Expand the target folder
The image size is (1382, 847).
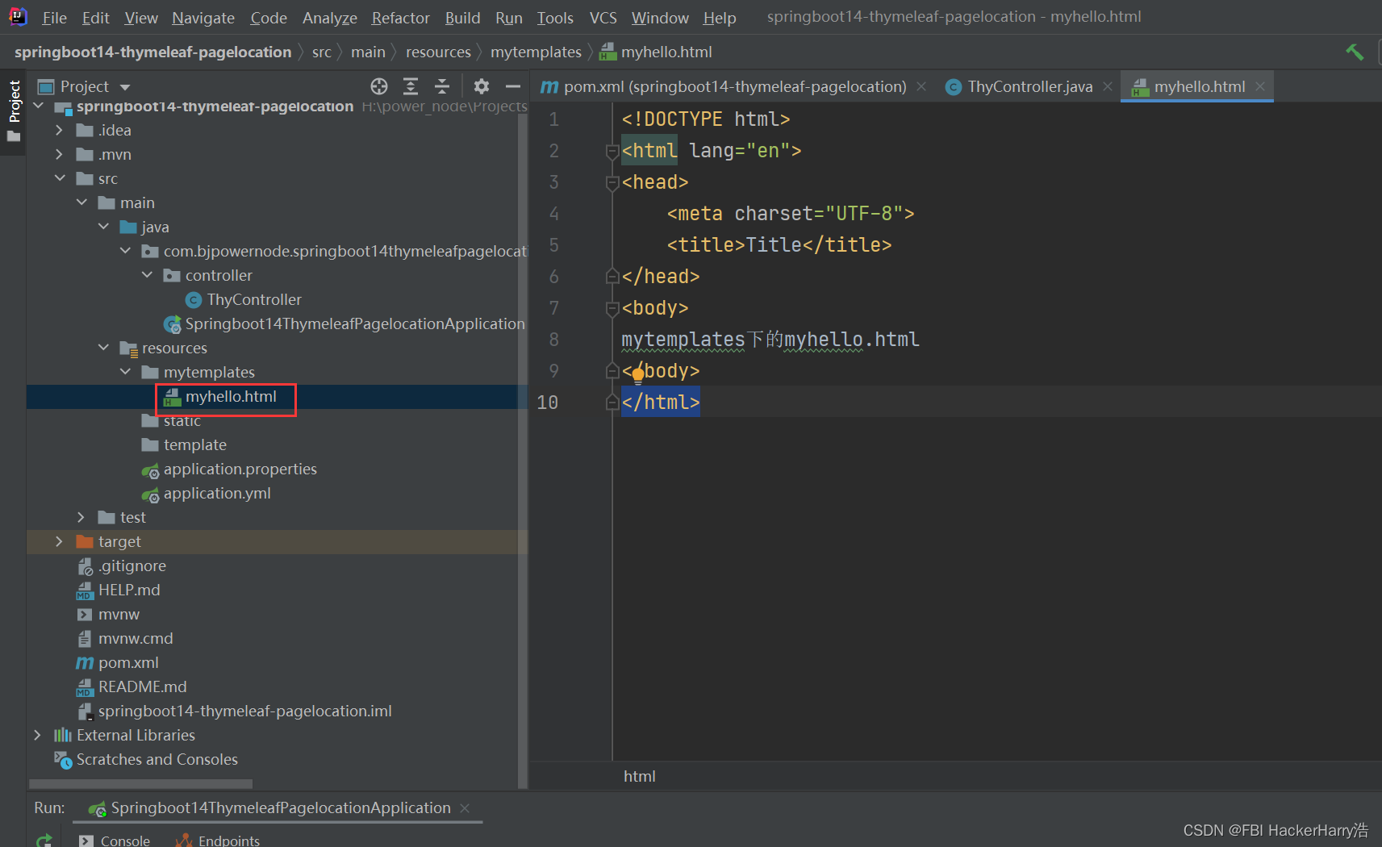tap(59, 541)
